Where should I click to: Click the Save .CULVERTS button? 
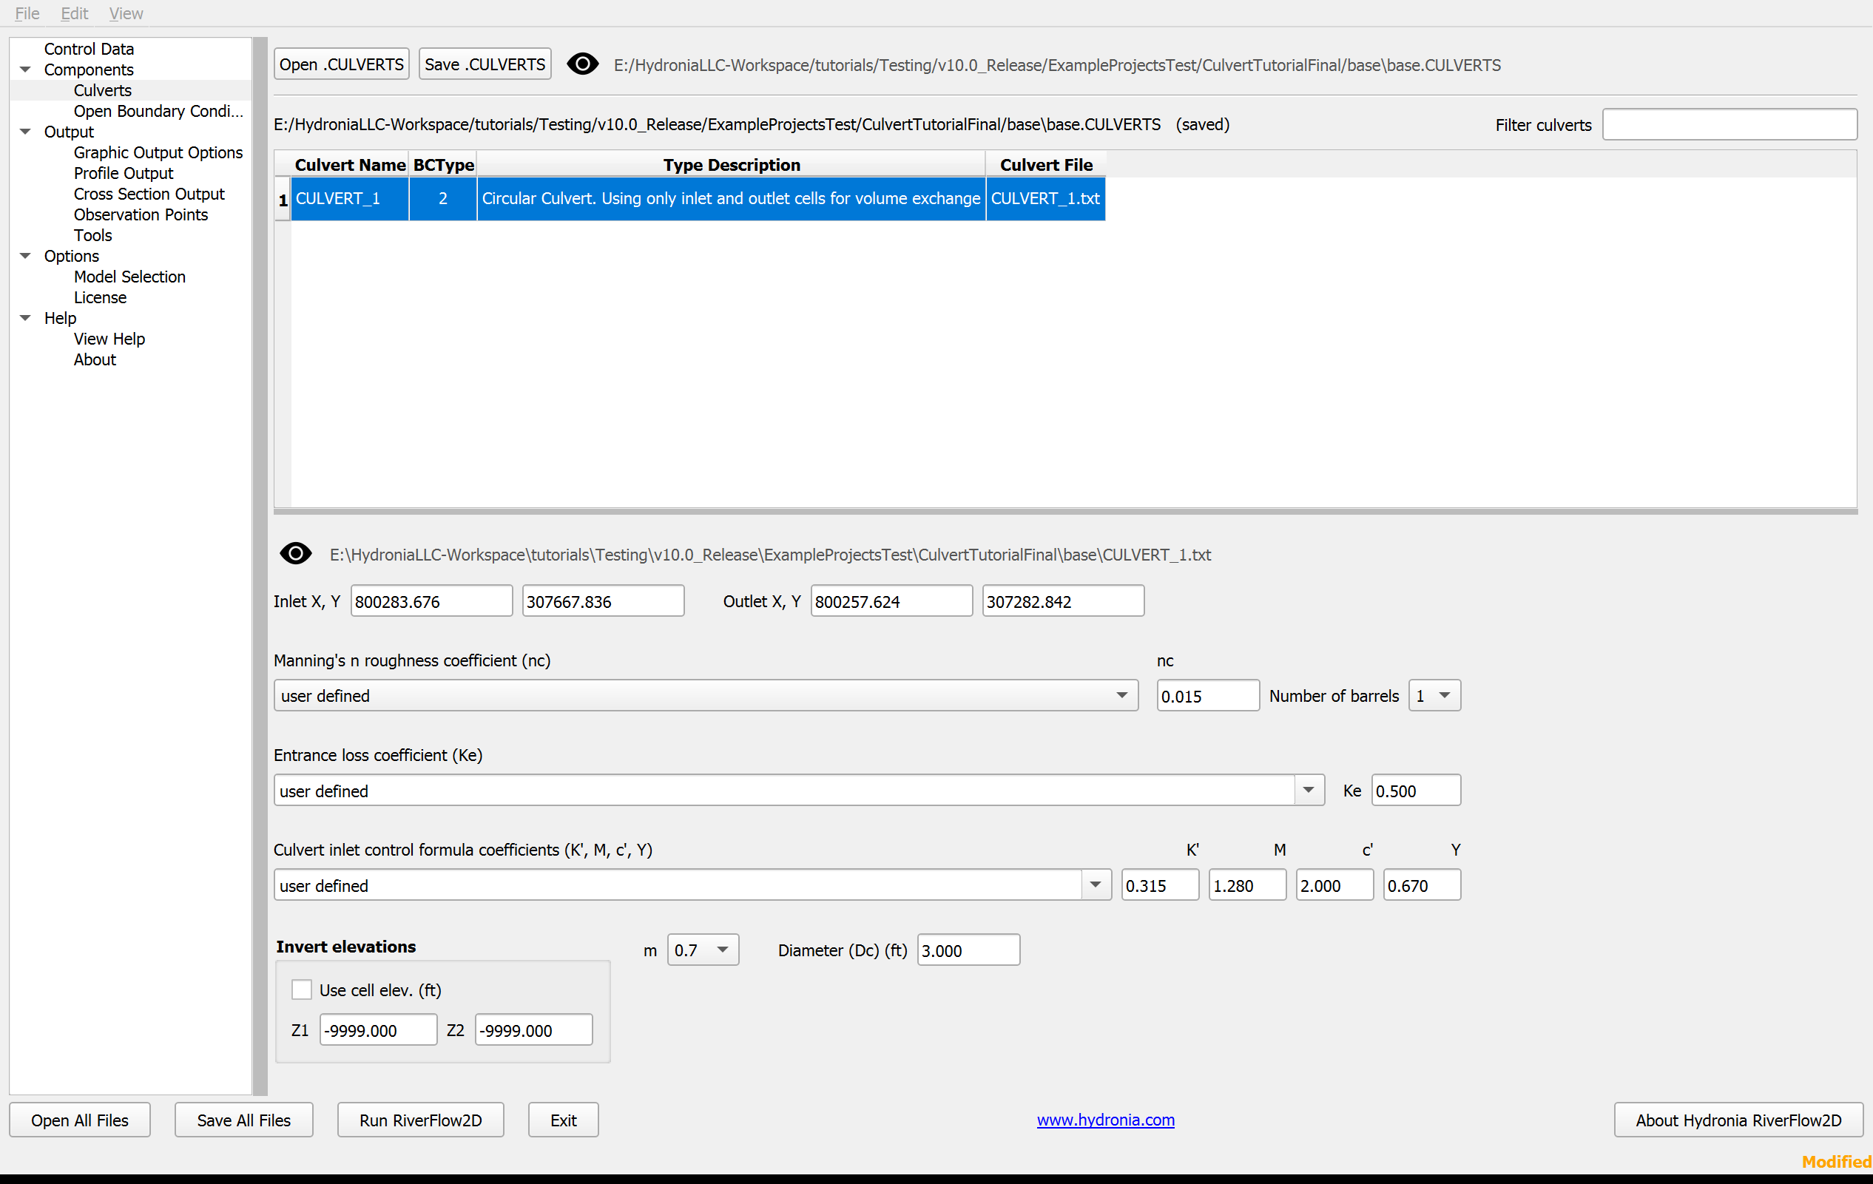coord(485,64)
